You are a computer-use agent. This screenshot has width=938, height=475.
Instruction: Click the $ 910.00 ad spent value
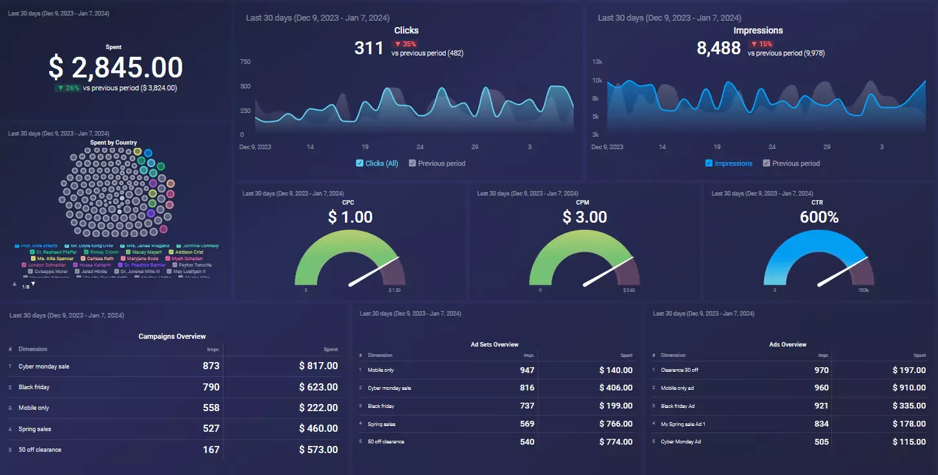tap(909, 388)
